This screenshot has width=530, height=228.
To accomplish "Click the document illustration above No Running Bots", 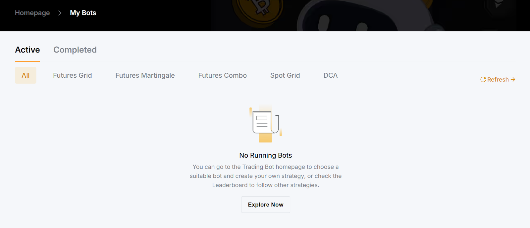I will (265, 124).
